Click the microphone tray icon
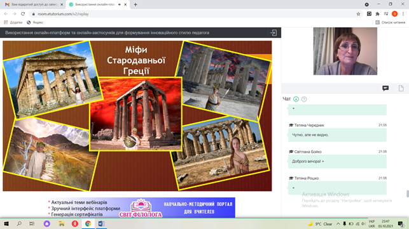The height and width of the screenshot is (229, 409). pyautogui.click(x=345, y=224)
